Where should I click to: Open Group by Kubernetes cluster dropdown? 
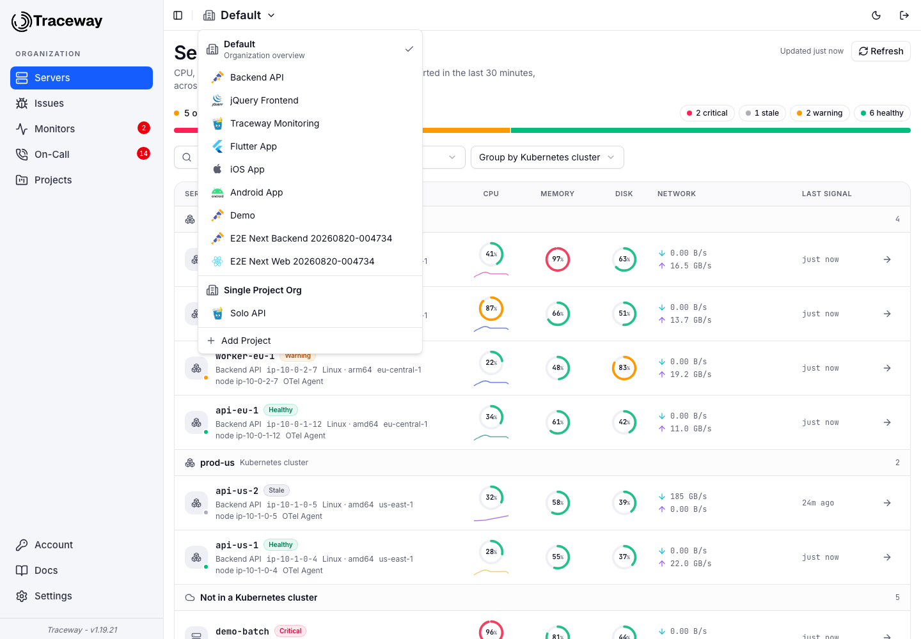coord(547,157)
